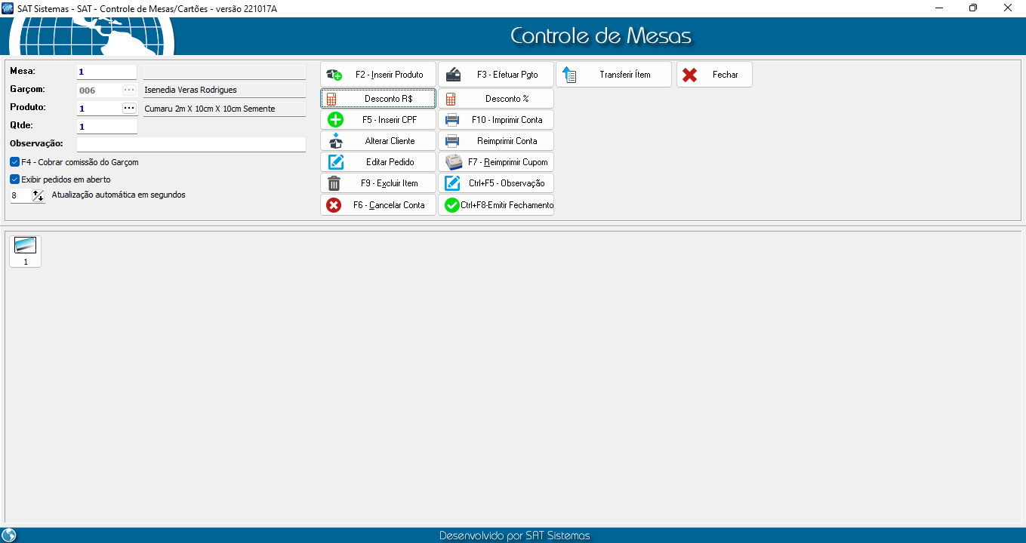
Task: Apply Desconto R$ calculator button
Action: coord(377,99)
